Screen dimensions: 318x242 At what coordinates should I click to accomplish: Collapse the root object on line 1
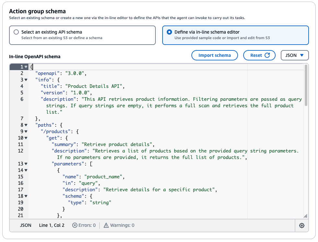pos(26,67)
